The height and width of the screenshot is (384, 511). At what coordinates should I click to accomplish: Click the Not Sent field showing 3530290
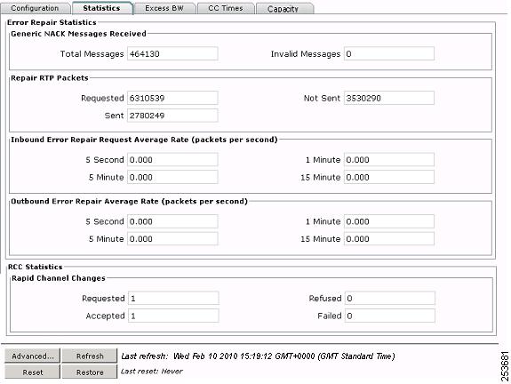[389, 98]
